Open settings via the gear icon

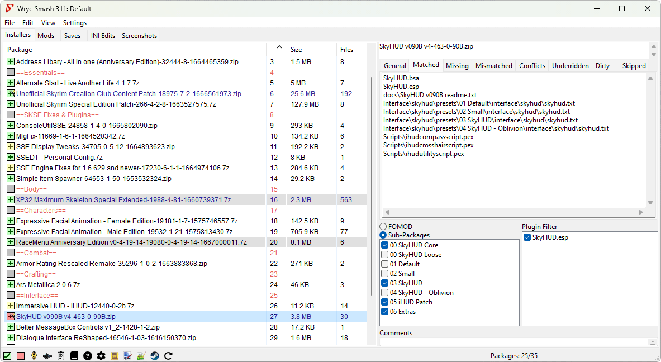[101, 356]
